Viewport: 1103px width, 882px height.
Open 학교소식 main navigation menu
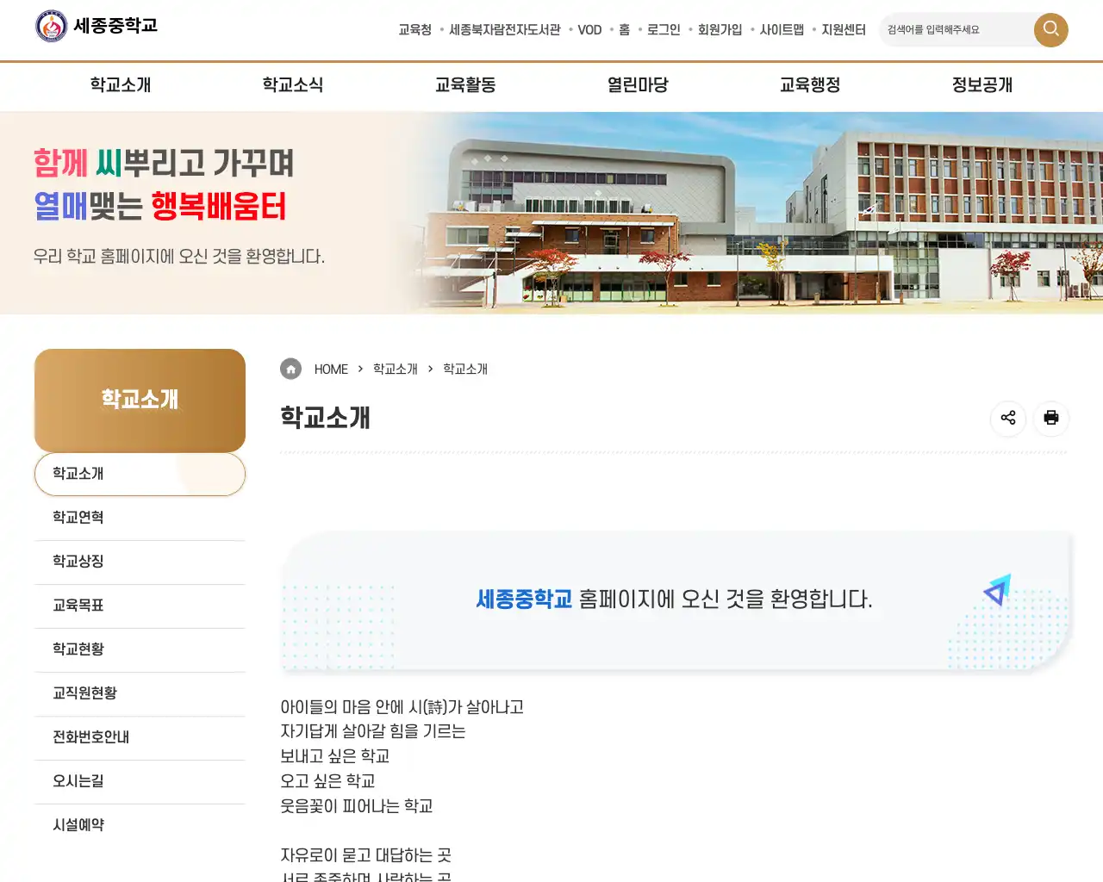pos(293,84)
